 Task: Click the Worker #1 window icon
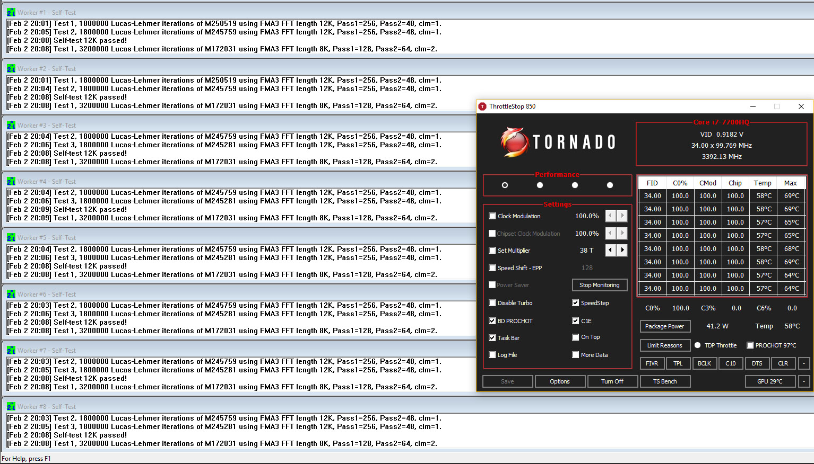pyautogui.click(x=11, y=12)
